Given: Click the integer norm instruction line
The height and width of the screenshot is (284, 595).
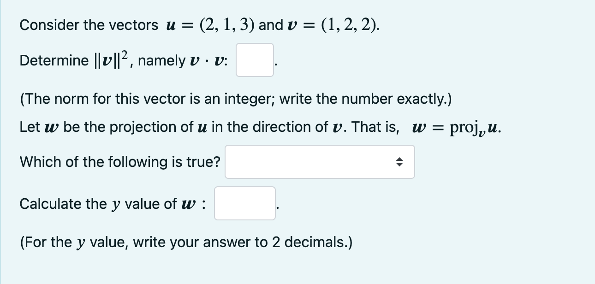Looking at the screenshot, I should tap(235, 99).
